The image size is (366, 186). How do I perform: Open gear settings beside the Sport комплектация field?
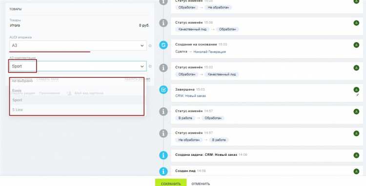pos(150,66)
